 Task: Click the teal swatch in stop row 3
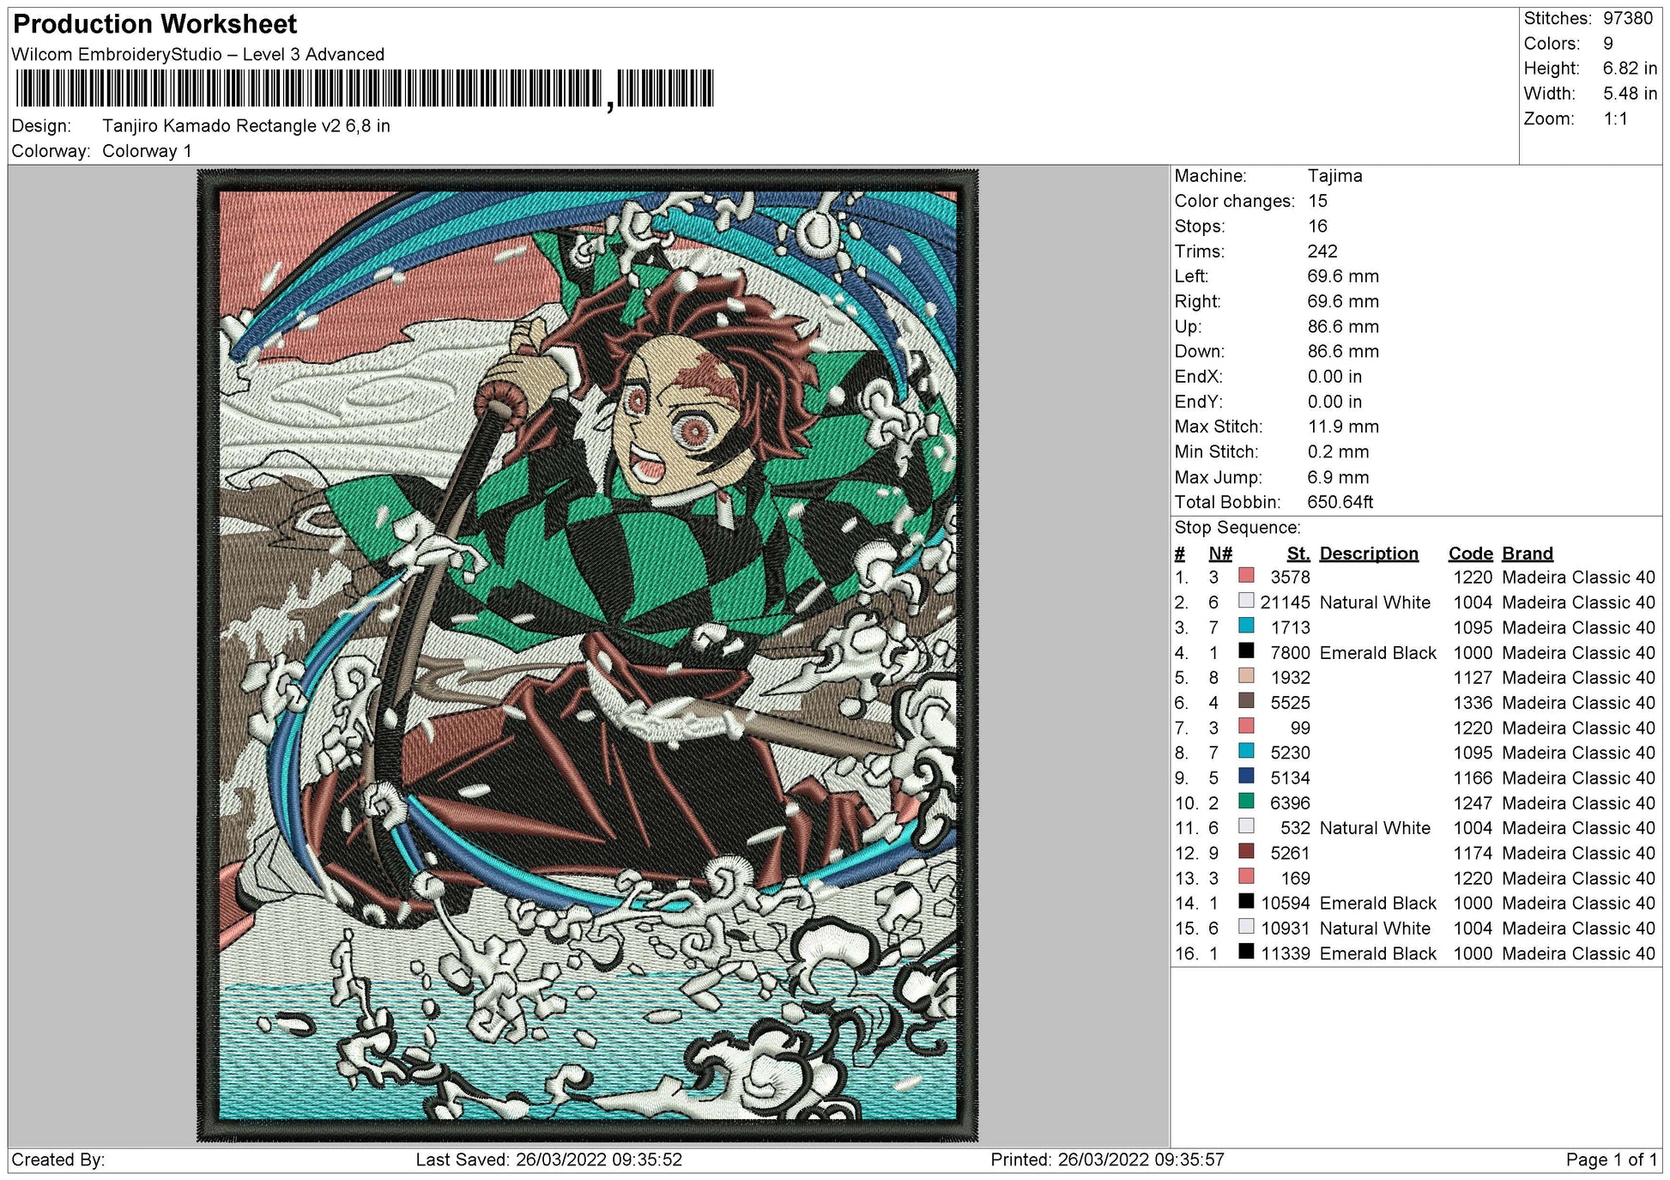pos(1246,626)
